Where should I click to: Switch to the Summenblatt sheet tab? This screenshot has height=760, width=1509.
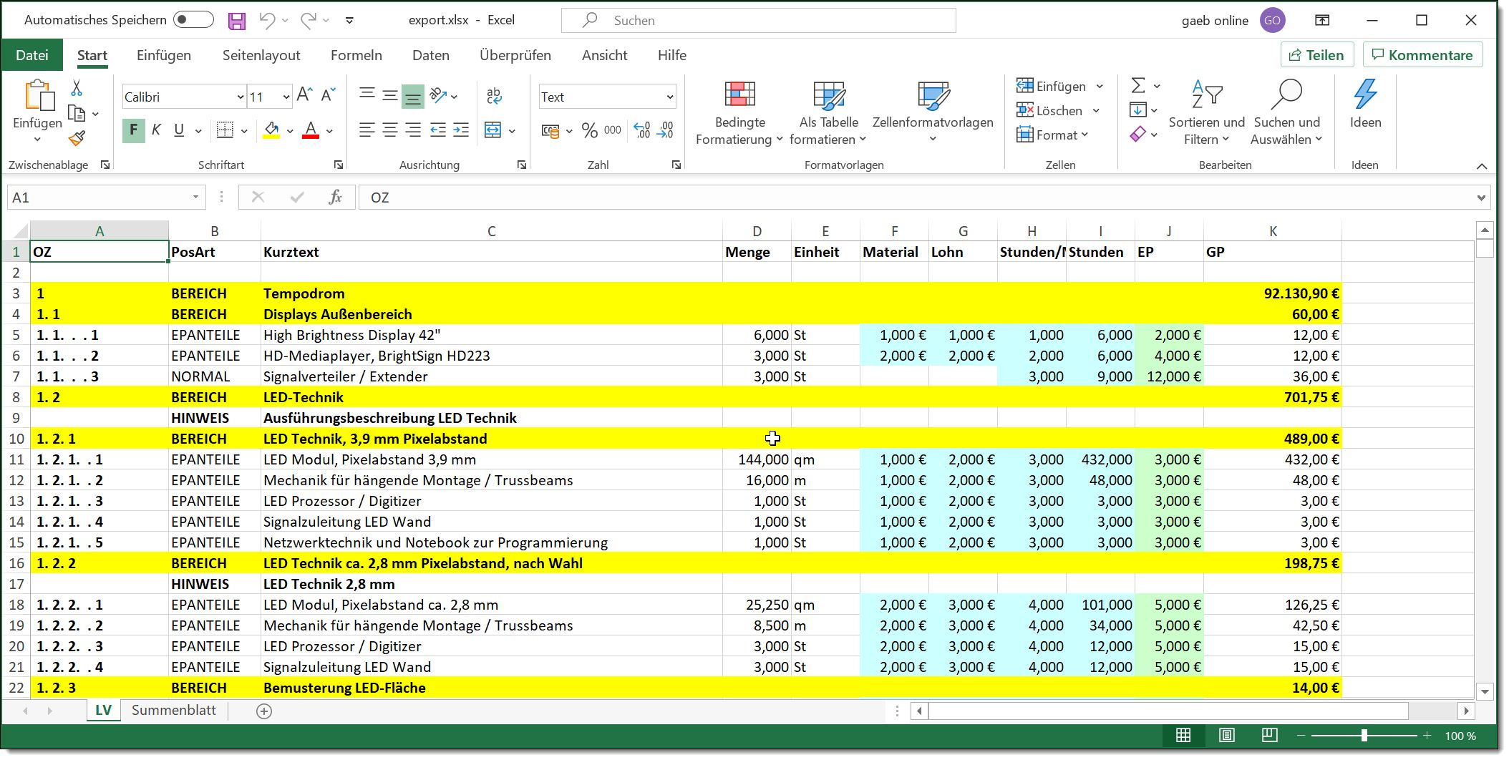click(173, 710)
